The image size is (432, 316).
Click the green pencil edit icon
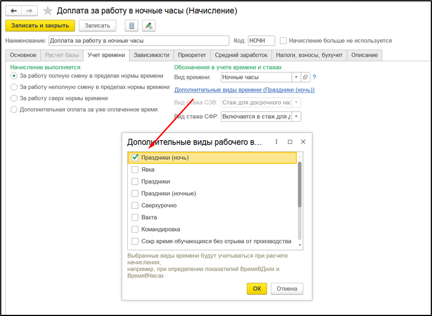point(148,25)
